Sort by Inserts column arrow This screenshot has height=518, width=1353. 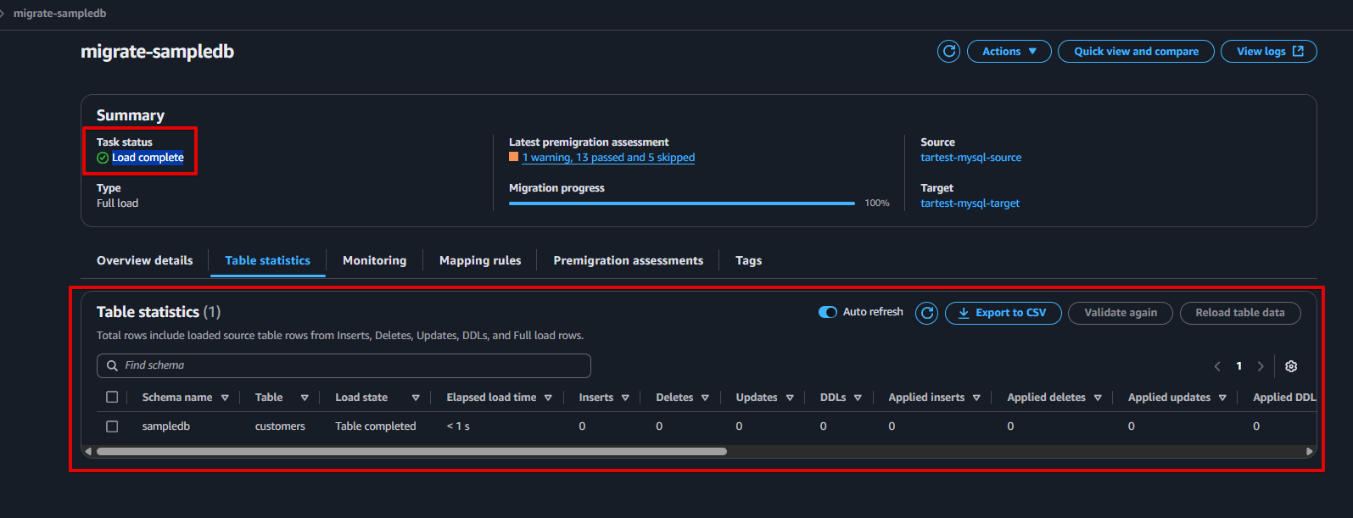click(x=625, y=398)
